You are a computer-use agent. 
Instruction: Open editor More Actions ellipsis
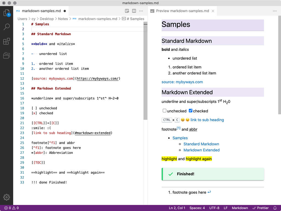tap(141, 11)
